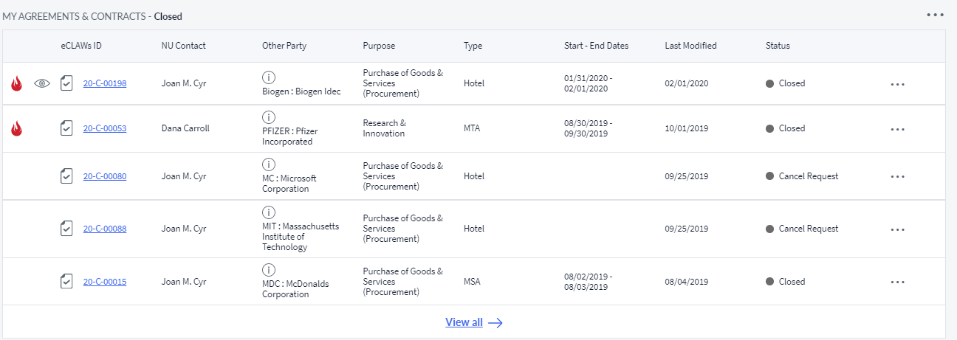Click last modified date 10/01/2019
This screenshot has height=340, width=957.
pyautogui.click(x=687, y=128)
